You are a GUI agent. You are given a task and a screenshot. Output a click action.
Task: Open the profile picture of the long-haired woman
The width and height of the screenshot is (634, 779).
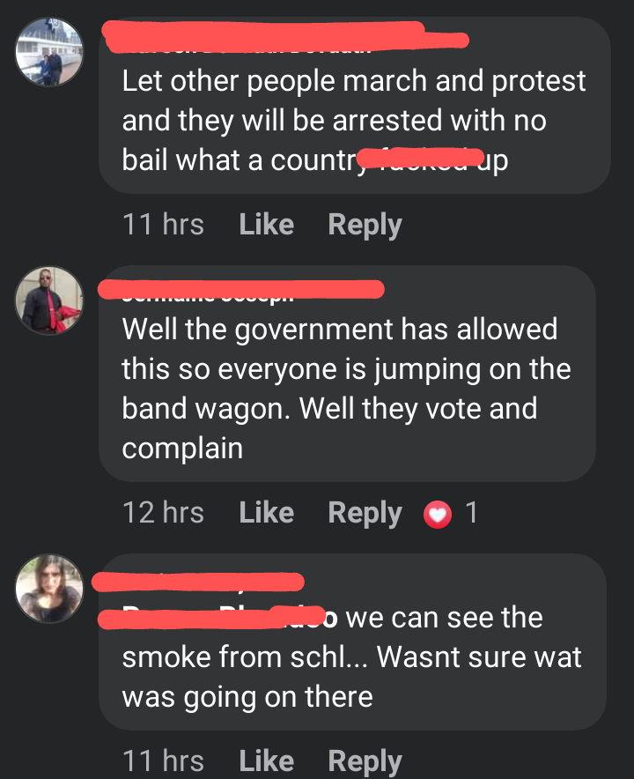(x=49, y=589)
